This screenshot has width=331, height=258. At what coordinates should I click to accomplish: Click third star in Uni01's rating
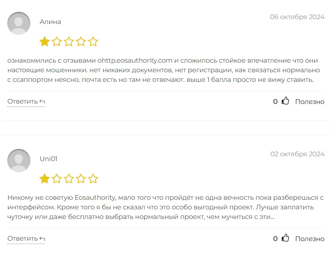click(x=69, y=179)
